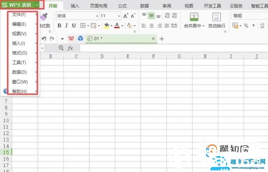Screen dimensions: 268x172
Task: Add a new document tab with plus
Action: pyautogui.click(x=162, y=39)
